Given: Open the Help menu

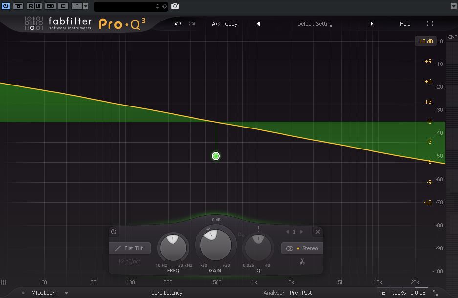Looking at the screenshot, I should [x=405, y=24].
